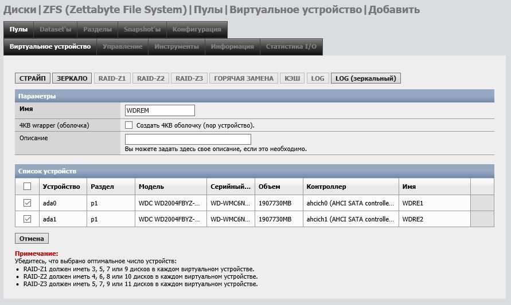Switch to the Информация sub-tab
Image resolution: width=511 pixels, height=305 pixels.
click(232, 46)
